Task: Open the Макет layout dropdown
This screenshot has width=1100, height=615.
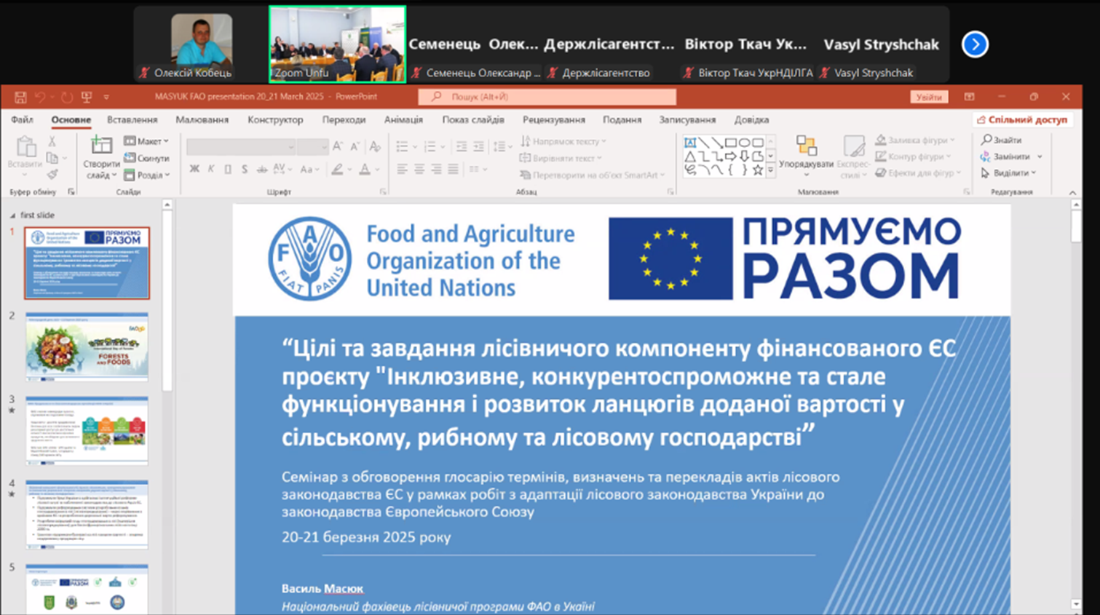Action: click(x=146, y=141)
